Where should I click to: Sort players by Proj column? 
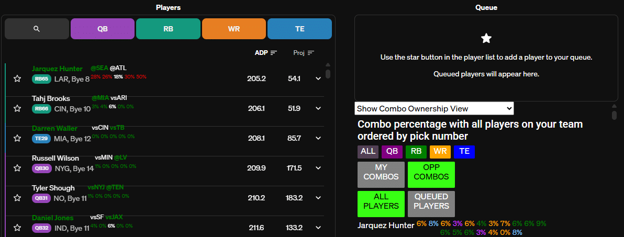click(311, 53)
